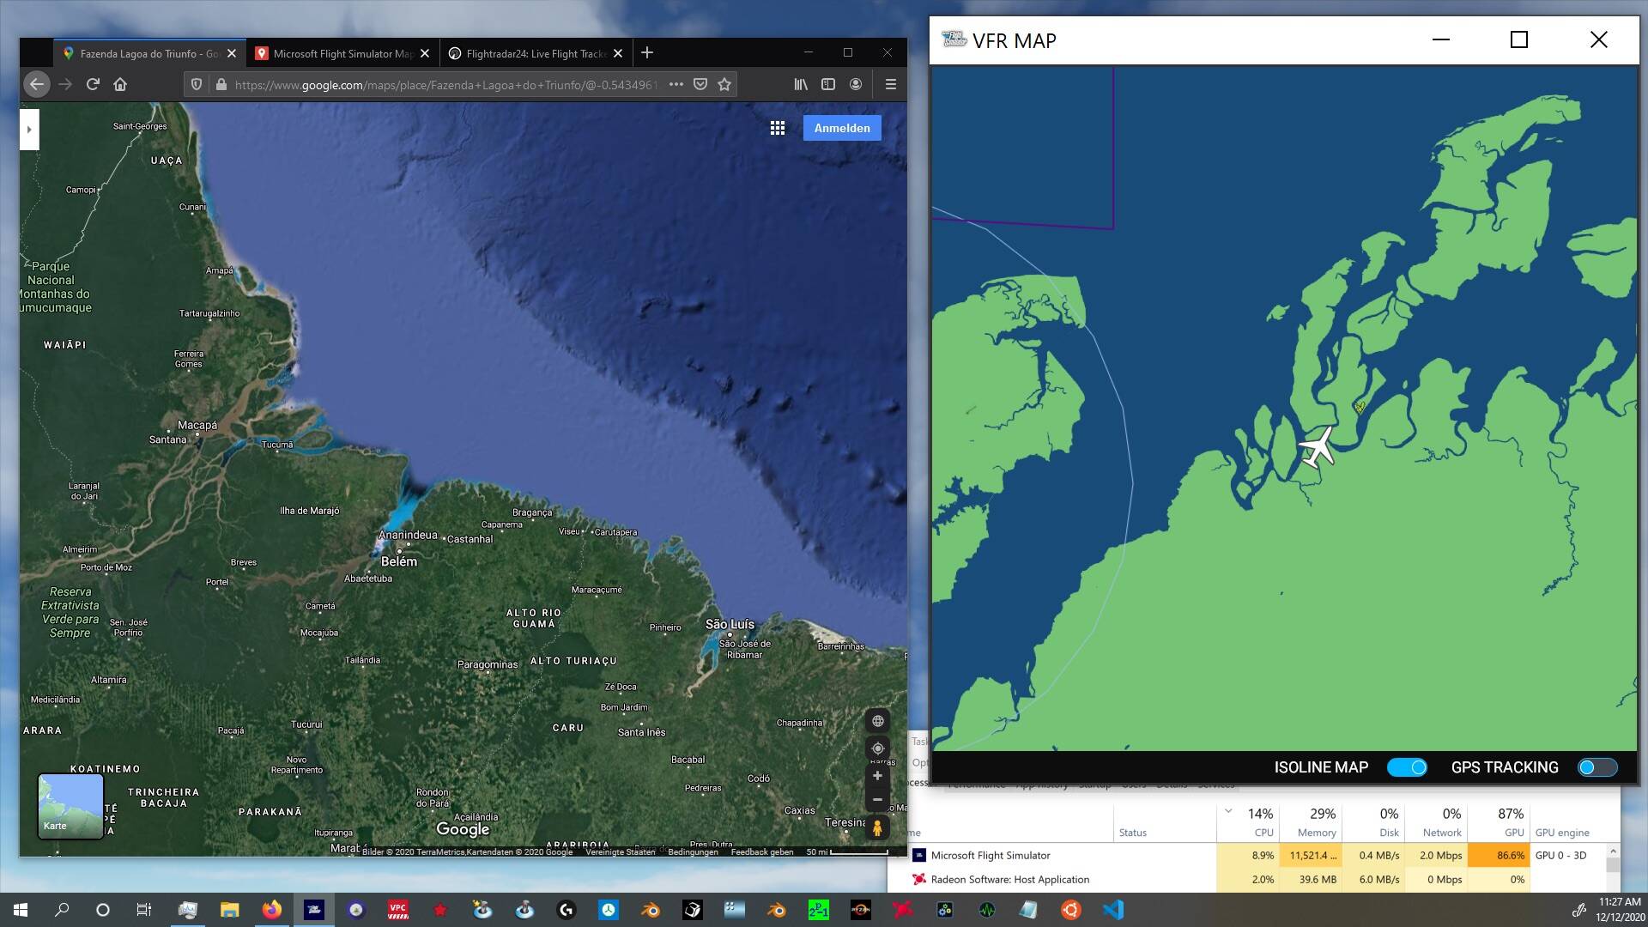The height and width of the screenshot is (927, 1648).
Task: Zoom in on Google Maps
Action: [877, 776]
